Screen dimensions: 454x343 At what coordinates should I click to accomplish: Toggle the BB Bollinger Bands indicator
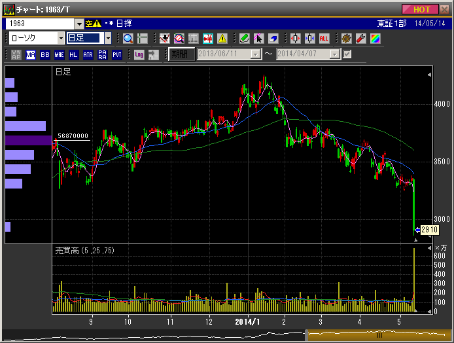(x=45, y=54)
